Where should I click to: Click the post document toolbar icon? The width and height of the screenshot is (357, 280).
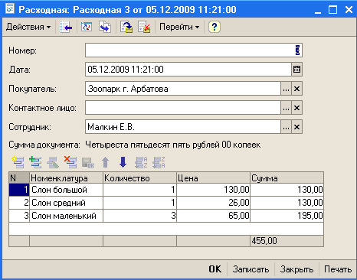tap(127, 27)
